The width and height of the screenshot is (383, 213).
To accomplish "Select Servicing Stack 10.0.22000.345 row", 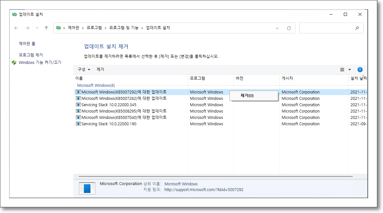I will [x=221, y=105].
